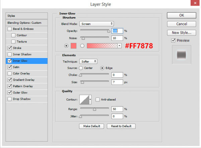Close the Layer Style dialog
This screenshot has height=148, width=201.
195,3
